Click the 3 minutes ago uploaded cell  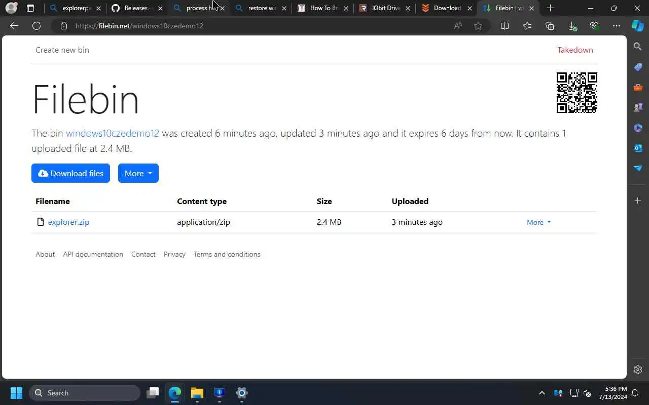point(417,222)
